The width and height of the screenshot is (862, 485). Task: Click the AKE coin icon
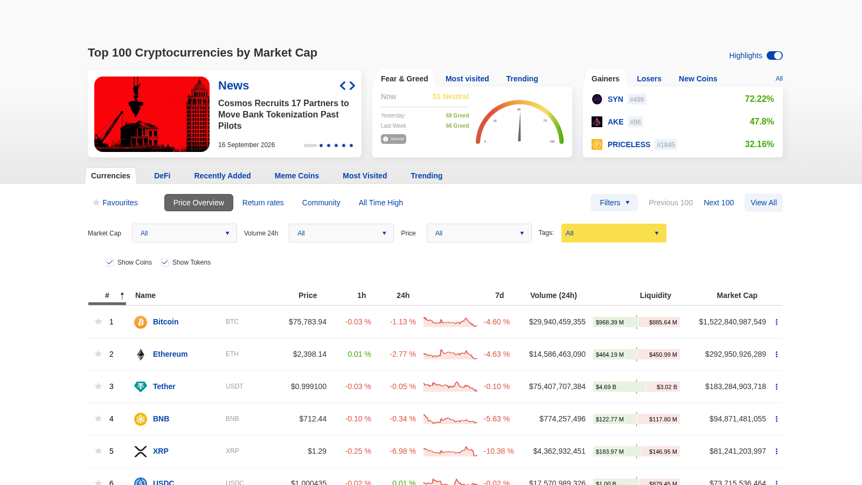(x=597, y=122)
